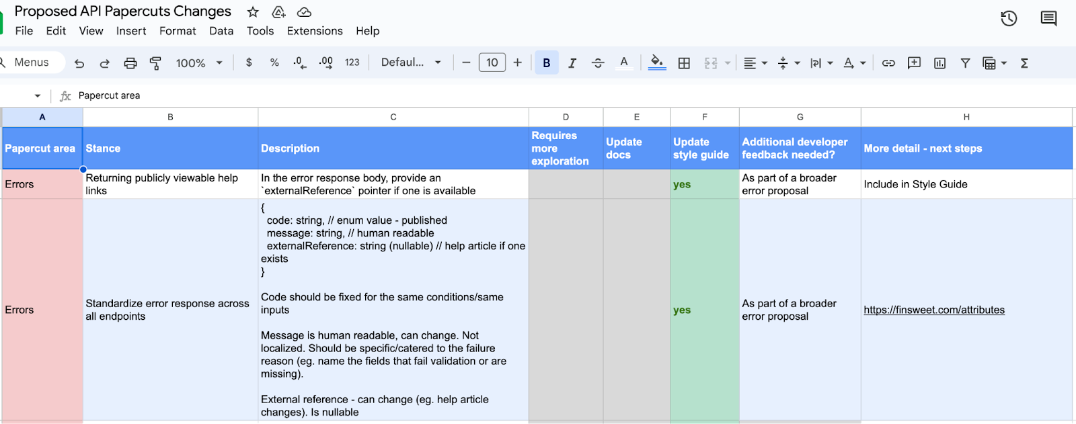Open horizontal align dropdown
The image size is (1076, 424).
pos(756,63)
